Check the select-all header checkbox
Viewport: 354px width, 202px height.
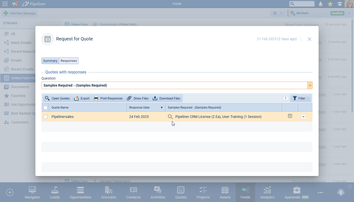(x=46, y=108)
